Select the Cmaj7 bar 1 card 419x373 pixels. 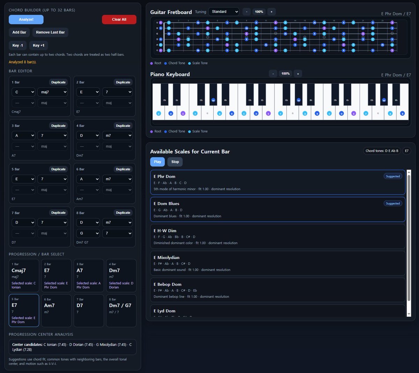[24, 275]
